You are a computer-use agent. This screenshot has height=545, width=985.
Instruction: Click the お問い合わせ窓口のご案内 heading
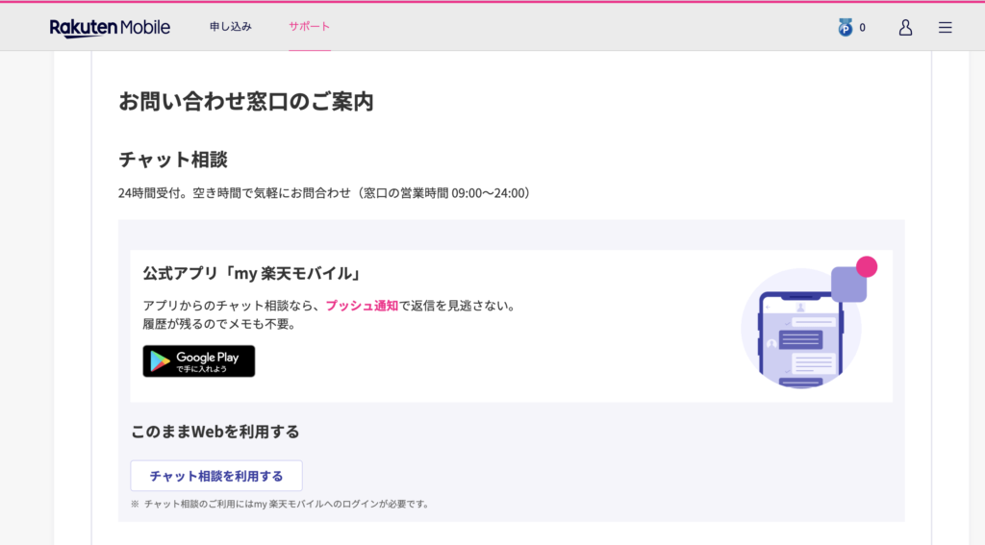[245, 101]
